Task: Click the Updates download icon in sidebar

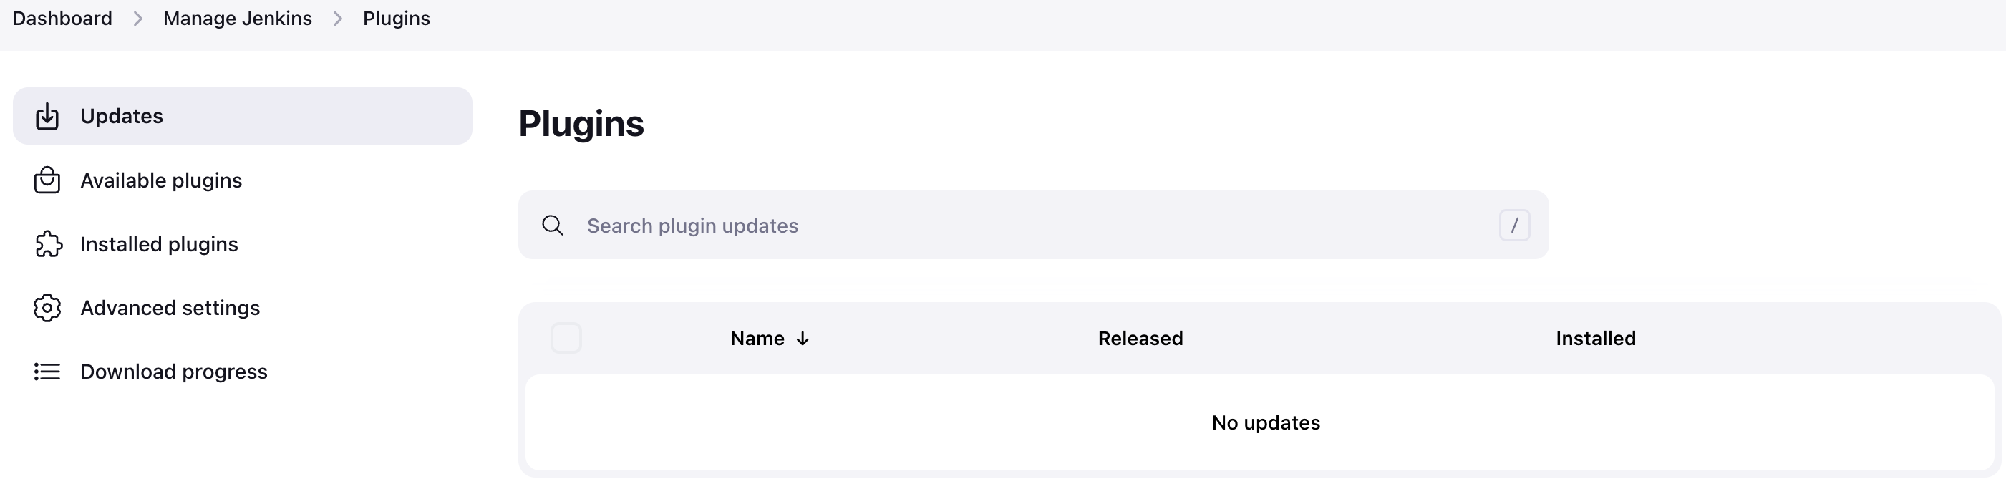Action: tap(47, 115)
